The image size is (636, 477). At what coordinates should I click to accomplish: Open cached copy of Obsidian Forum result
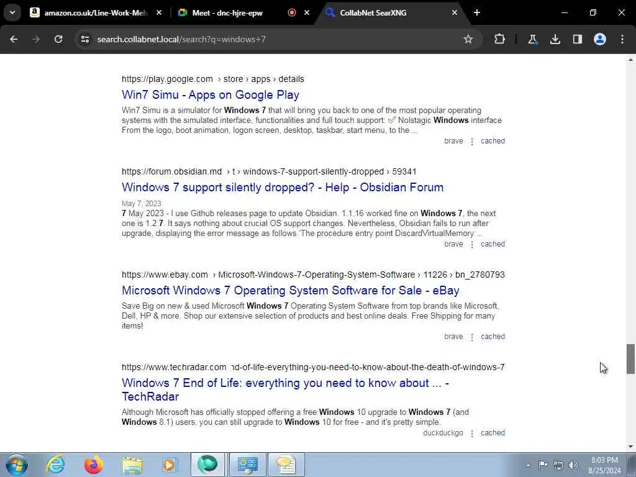pyautogui.click(x=493, y=244)
